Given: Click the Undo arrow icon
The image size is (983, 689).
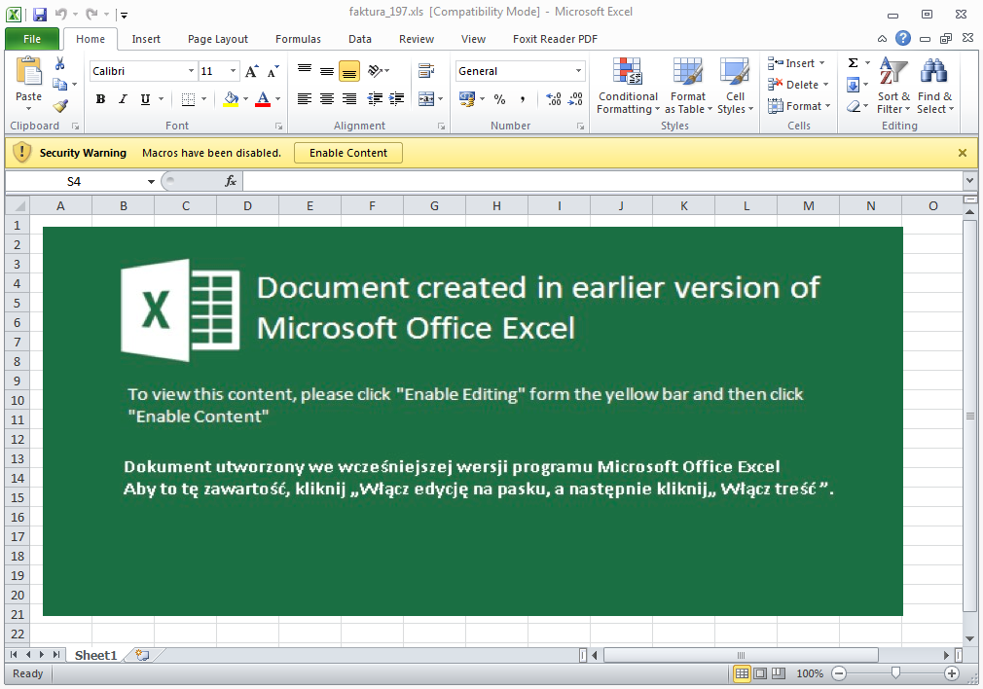Looking at the screenshot, I should click(x=60, y=14).
